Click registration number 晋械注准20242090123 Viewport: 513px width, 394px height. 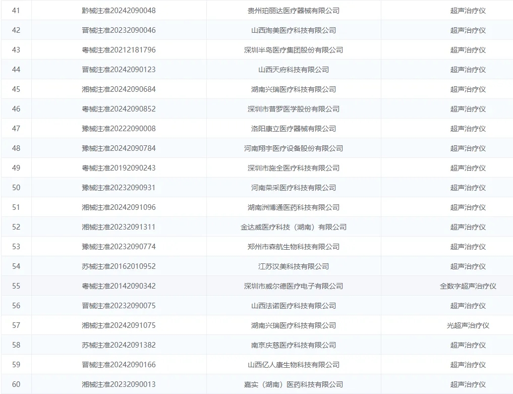click(x=119, y=70)
